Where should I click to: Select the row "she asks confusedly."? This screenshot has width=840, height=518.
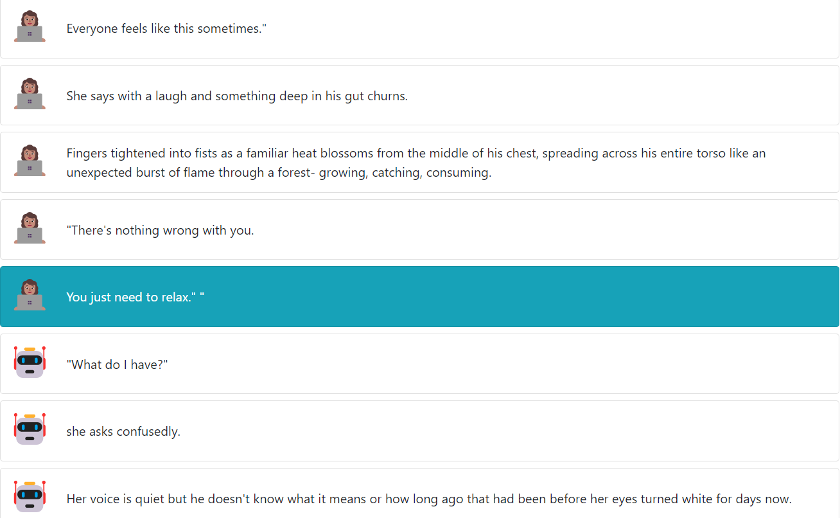tap(419, 431)
